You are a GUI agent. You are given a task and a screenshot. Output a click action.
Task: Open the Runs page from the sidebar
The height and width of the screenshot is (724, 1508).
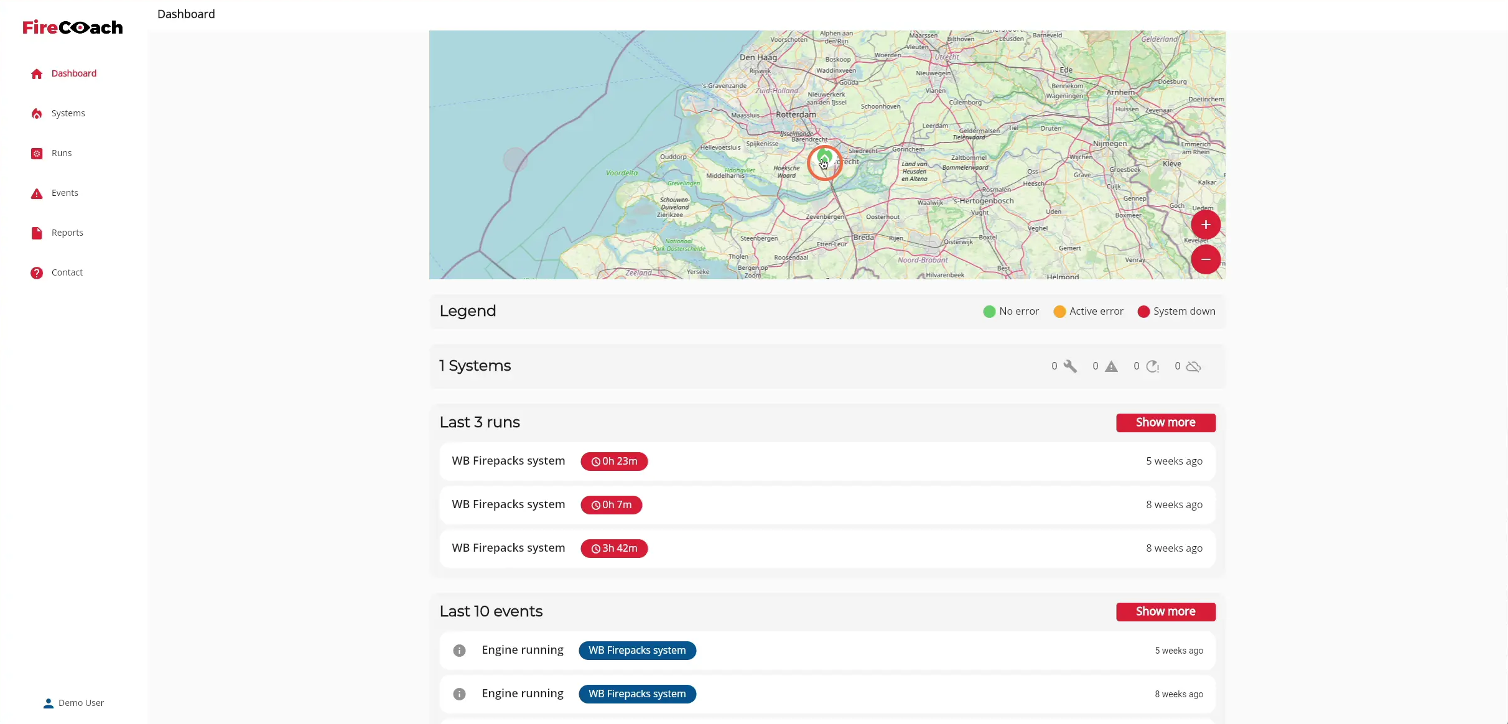tap(62, 153)
